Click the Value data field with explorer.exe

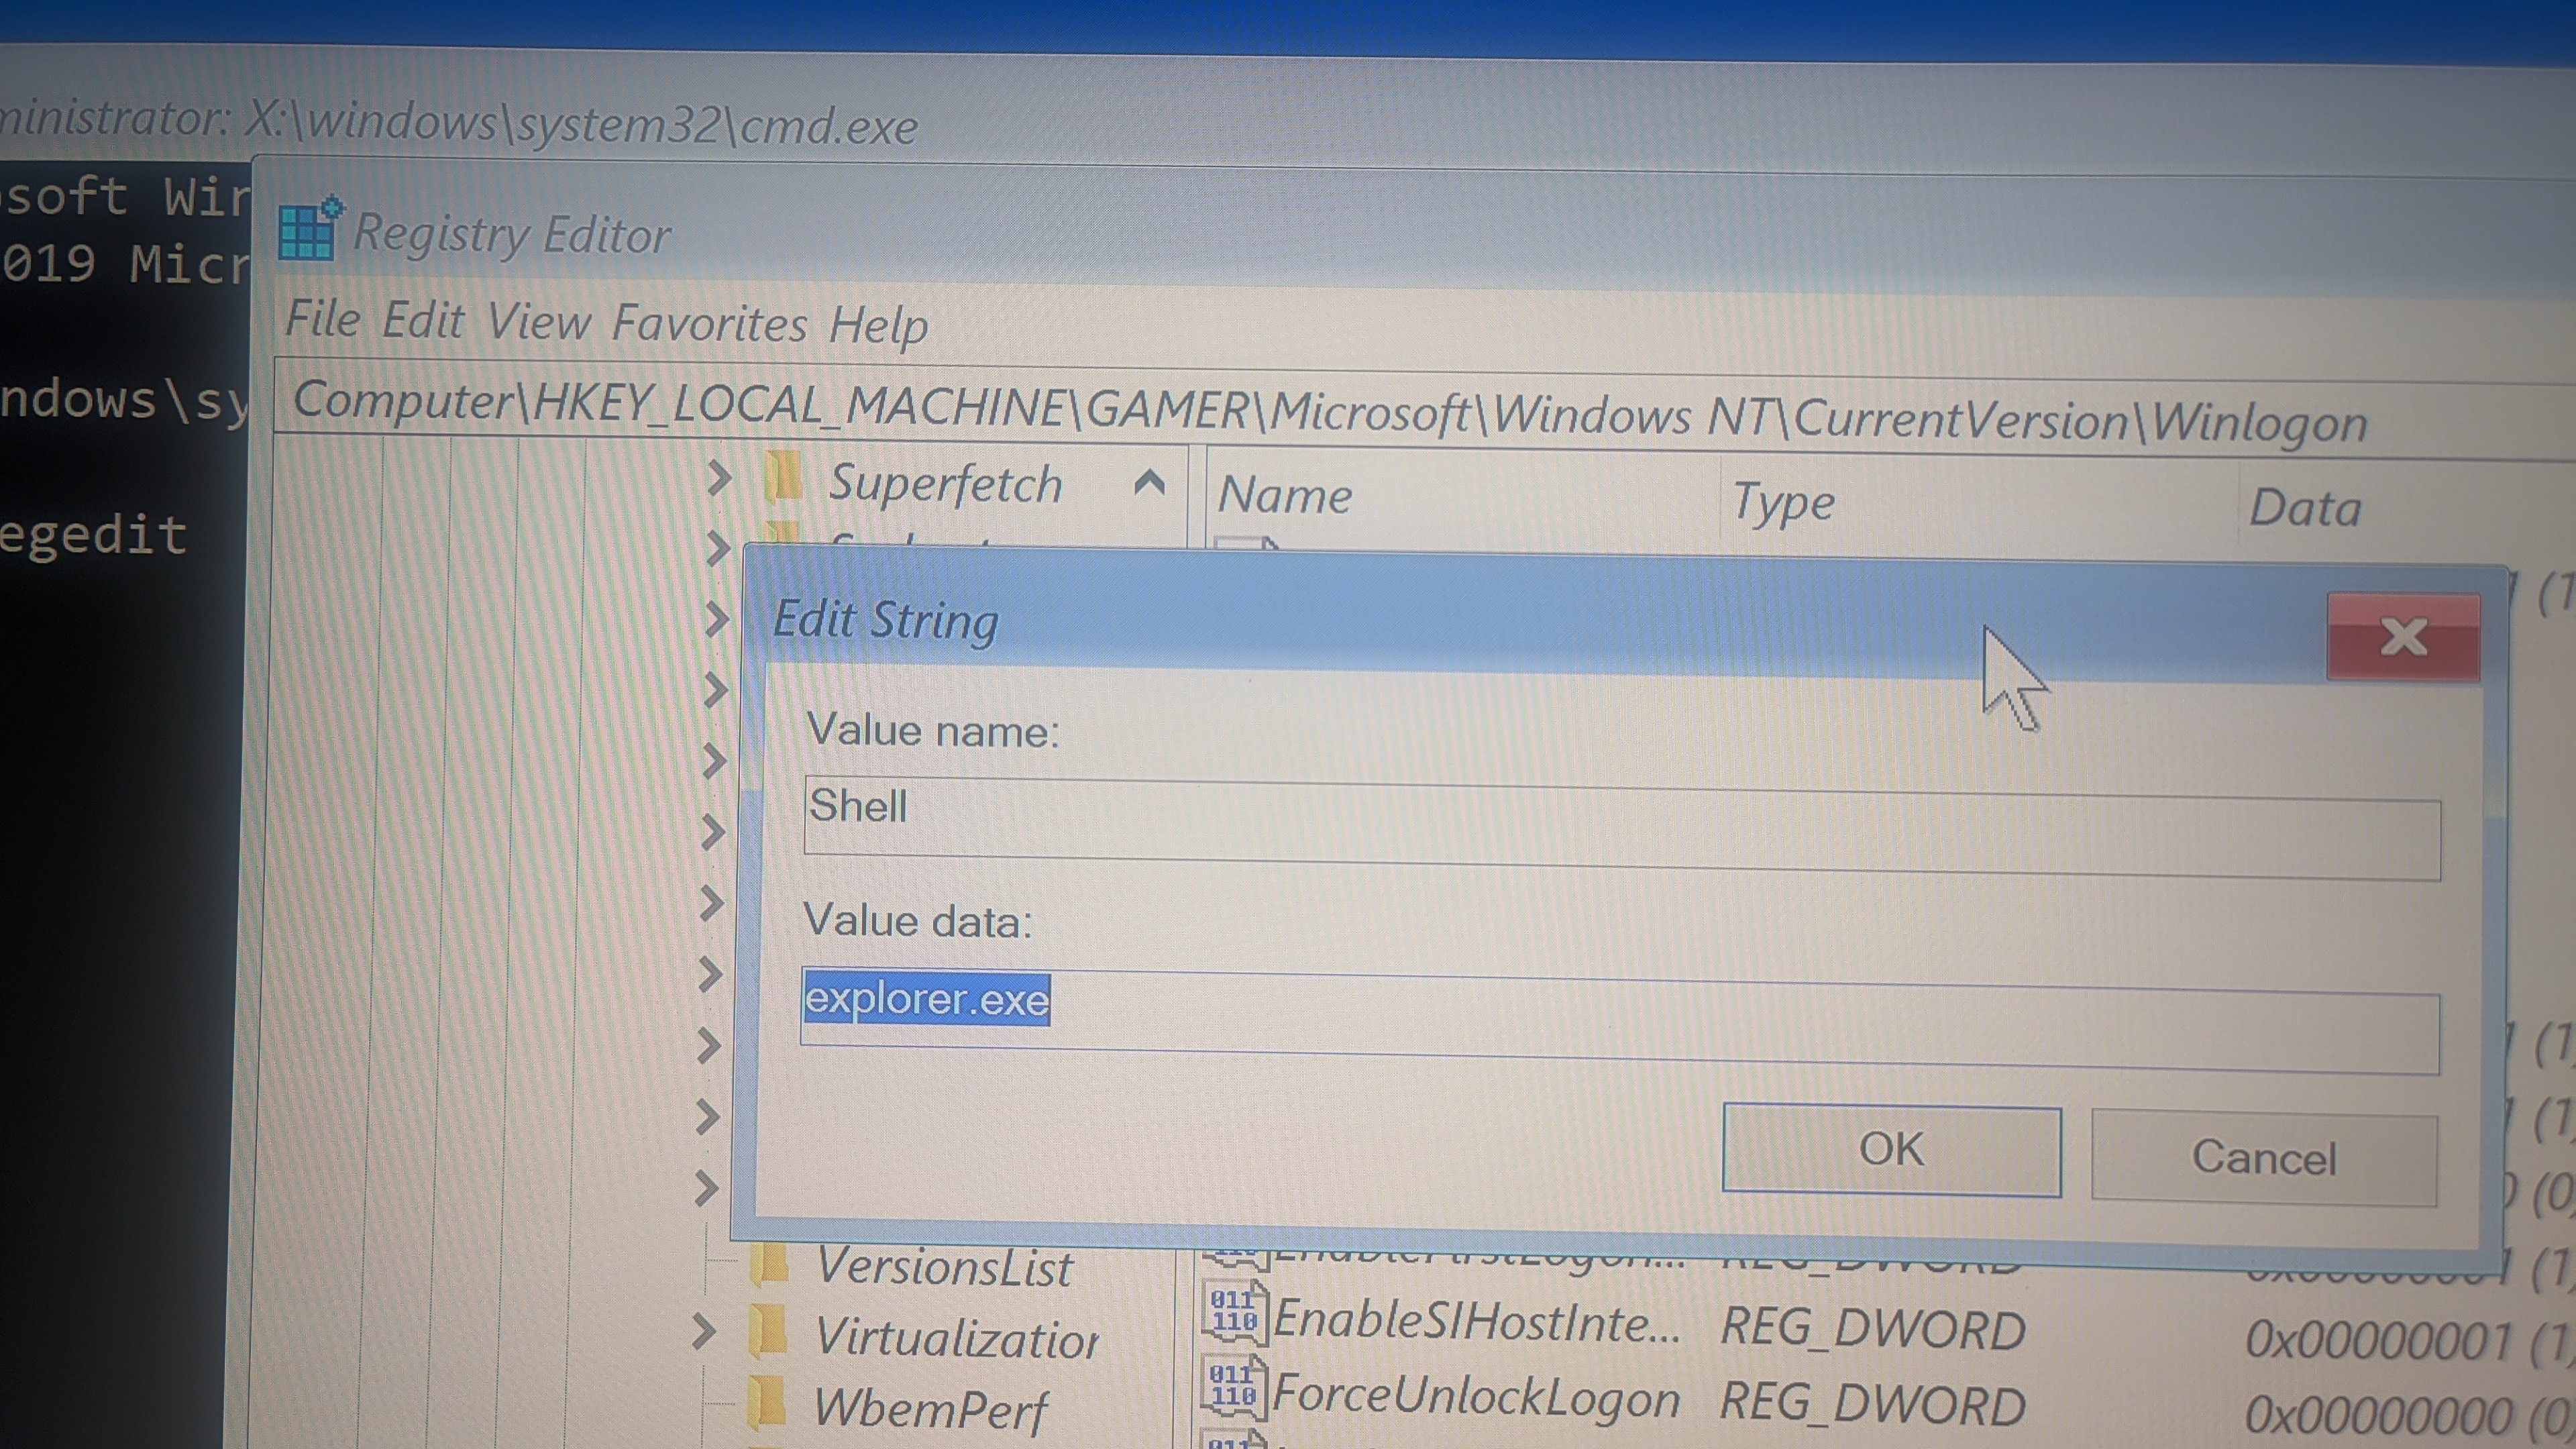pyautogui.click(x=1620, y=1020)
